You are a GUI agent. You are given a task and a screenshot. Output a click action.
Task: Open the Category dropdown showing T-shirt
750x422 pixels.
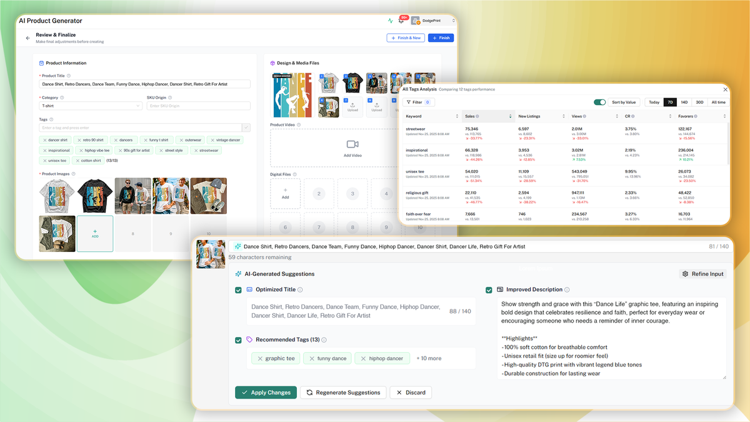[x=91, y=106]
